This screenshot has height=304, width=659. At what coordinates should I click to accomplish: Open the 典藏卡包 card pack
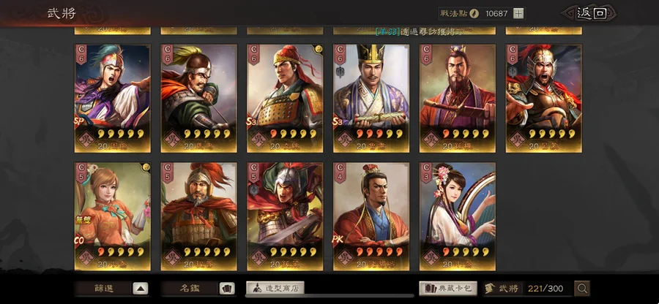coord(448,288)
